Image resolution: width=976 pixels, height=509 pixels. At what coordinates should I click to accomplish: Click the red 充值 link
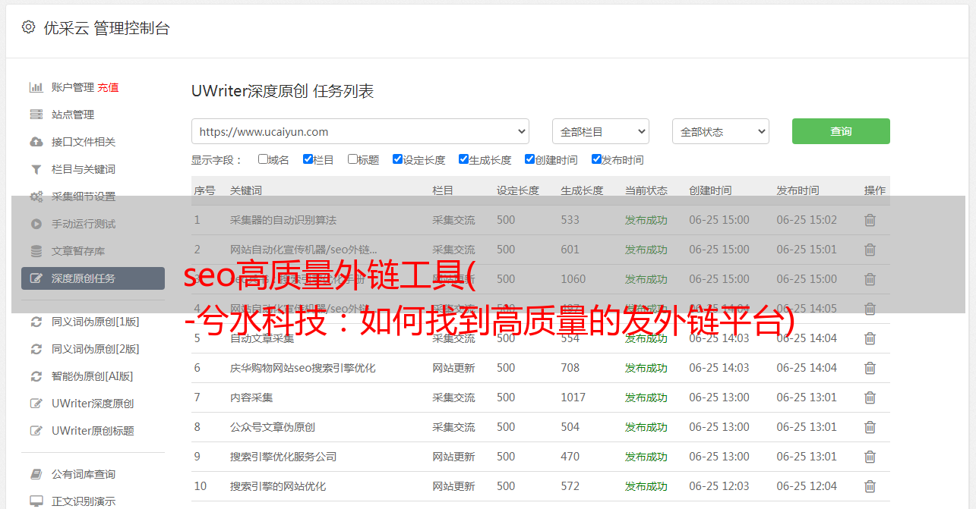[108, 87]
